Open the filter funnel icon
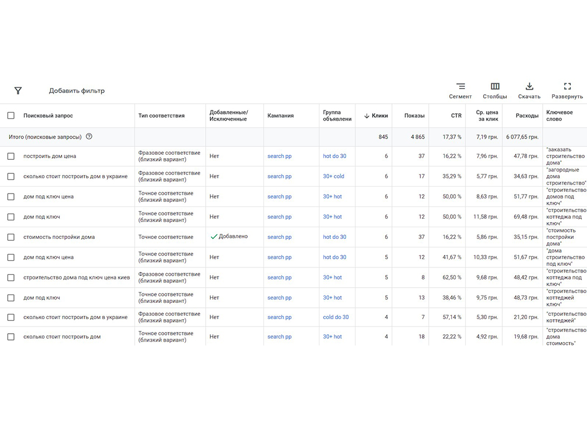587x424 pixels. coord(18,91)
